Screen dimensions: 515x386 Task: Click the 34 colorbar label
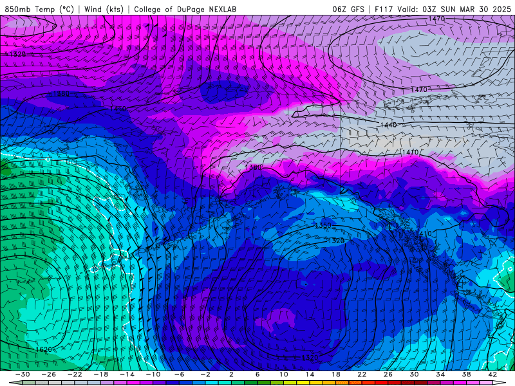440,374
